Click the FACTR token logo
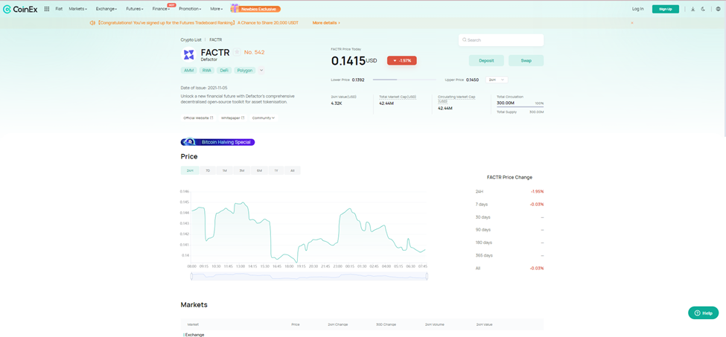This screenshot has height=337, width=726. point(188,54)
